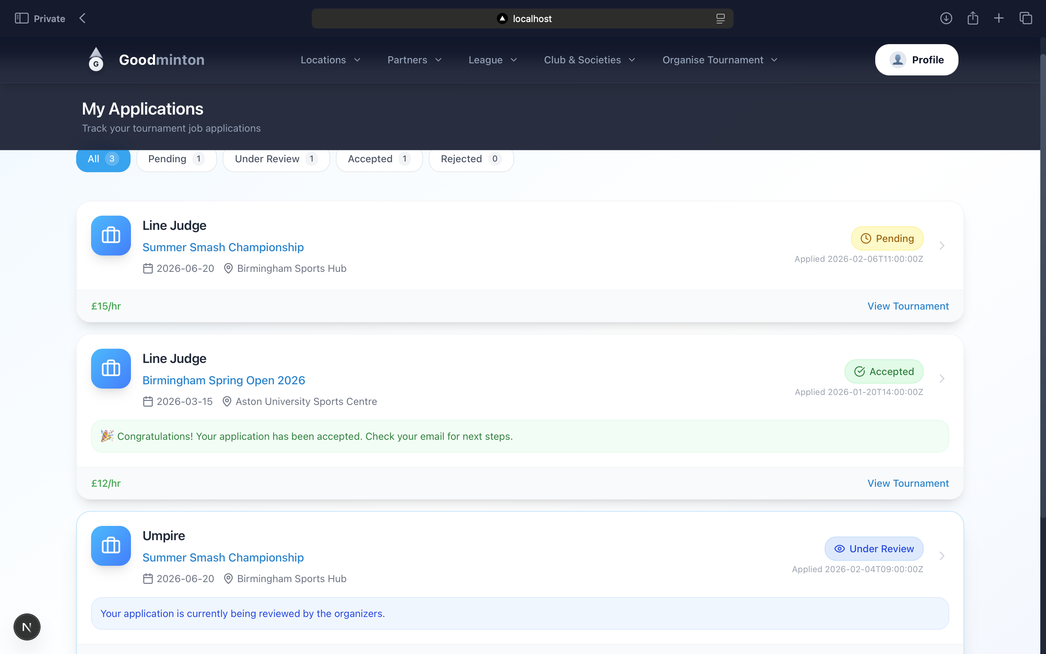Click the localhost address bar

[x=522, y=19]
